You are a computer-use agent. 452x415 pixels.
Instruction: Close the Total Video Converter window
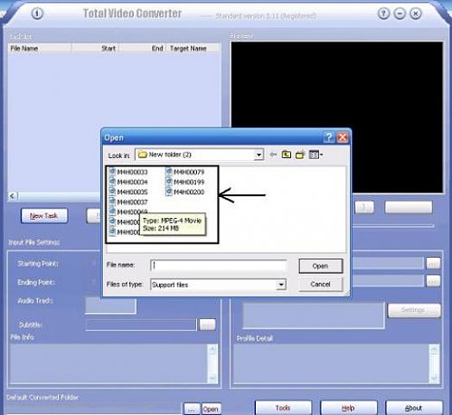pos(416,14)
